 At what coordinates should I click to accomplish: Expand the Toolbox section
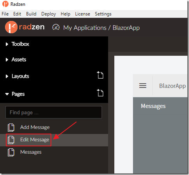pyautogui.click(x=17, y=44)
